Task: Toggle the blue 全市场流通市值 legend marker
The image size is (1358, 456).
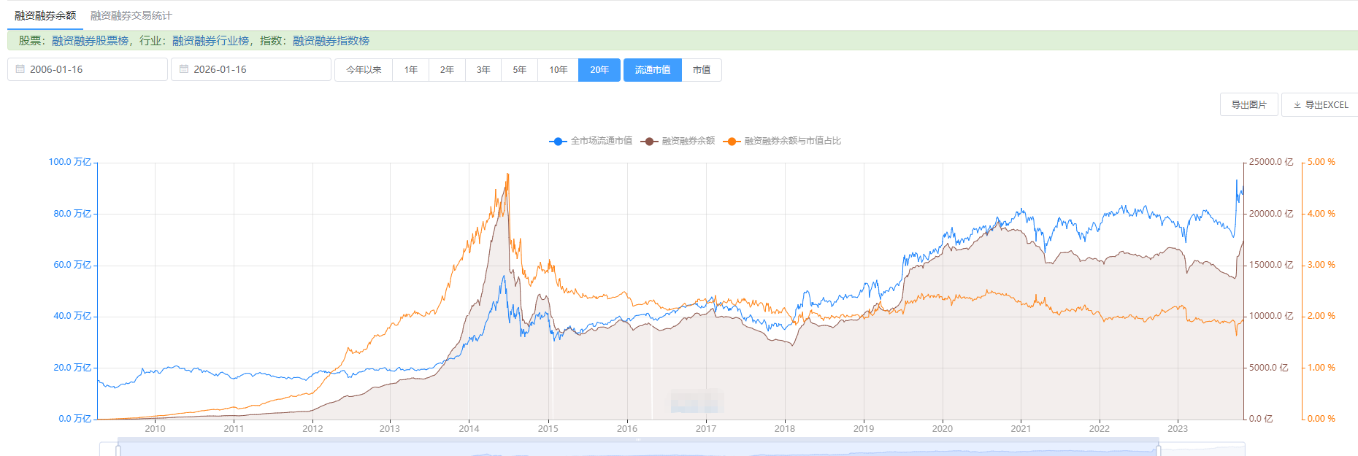Action: pyautogui.click(x=558, y=141)
